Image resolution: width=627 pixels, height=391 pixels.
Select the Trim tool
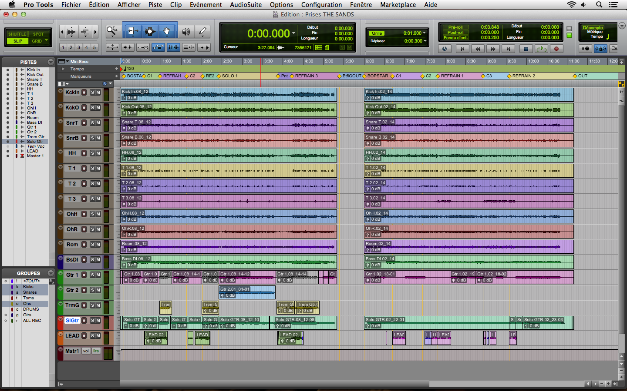tap(132, 31)
